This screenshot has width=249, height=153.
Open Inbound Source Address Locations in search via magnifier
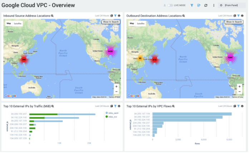[x=52, y=16]
